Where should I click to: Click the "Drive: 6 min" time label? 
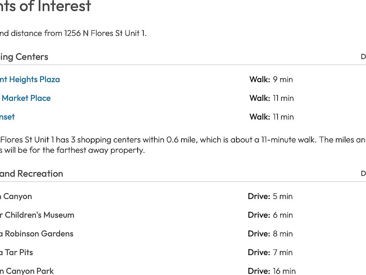pos(270,215)
